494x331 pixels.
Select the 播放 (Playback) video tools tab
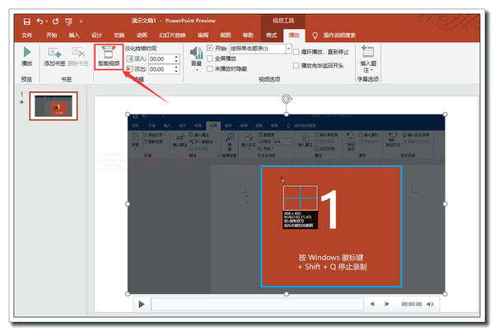pyautogui.click(x=294, y=35)
